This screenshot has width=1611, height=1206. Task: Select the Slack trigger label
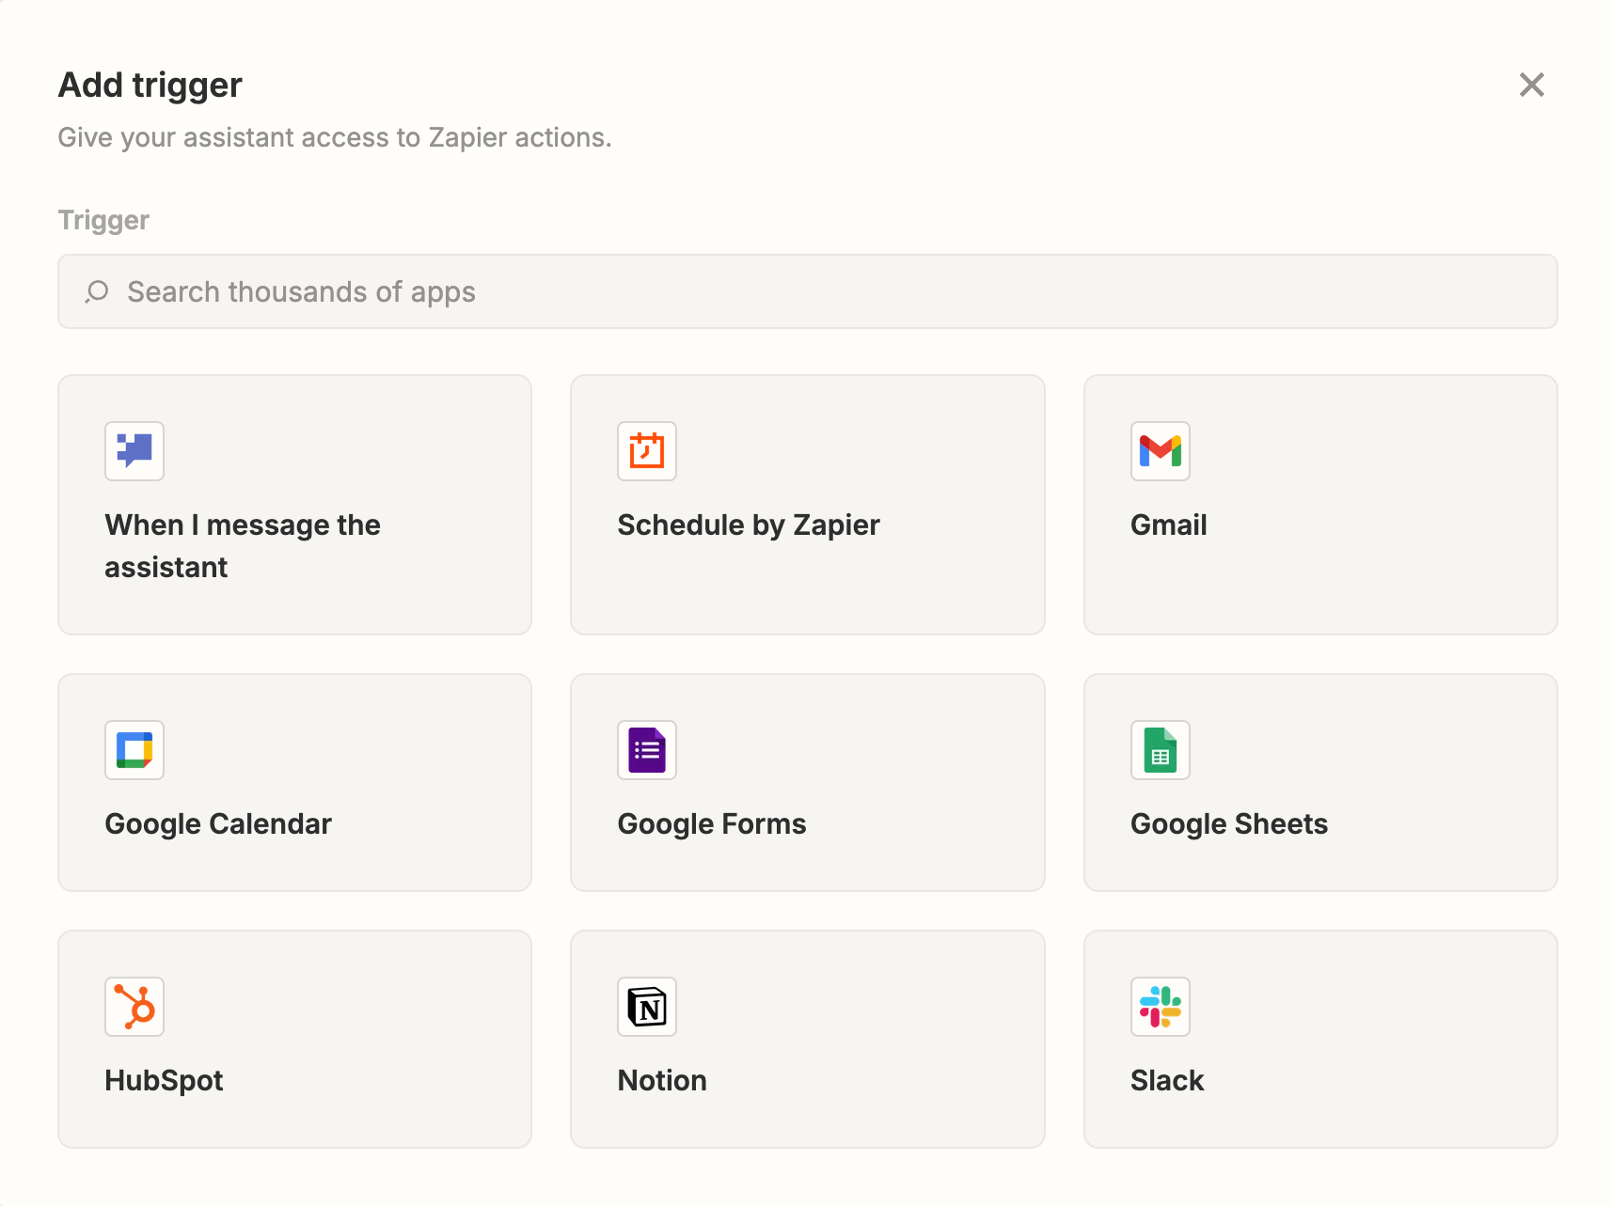(1167, 1081)
